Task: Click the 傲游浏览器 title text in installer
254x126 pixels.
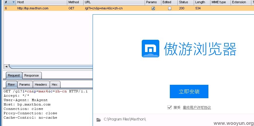Action: (200, 49)
